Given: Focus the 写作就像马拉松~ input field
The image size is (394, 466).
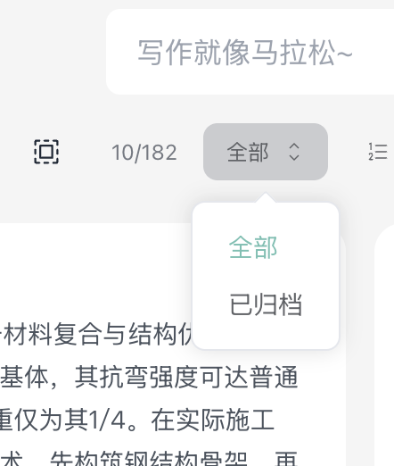Looking at the screenshot, I should click(250, 52).
